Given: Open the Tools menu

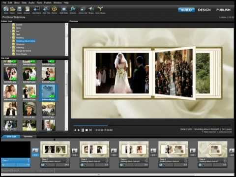Looking at the screenshot, I should pos(39,3).
